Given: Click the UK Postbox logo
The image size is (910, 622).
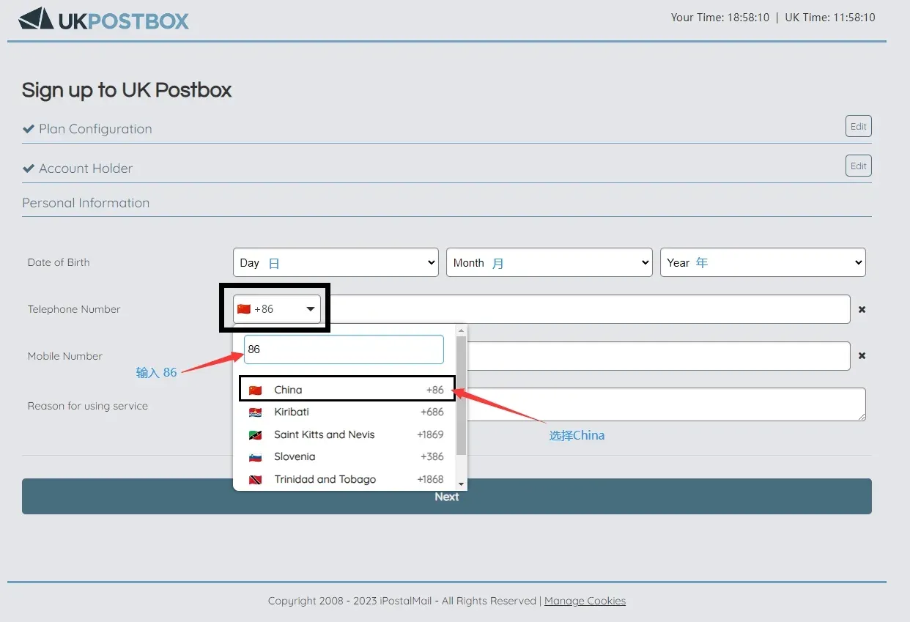Looking at the screenshot, I should coord(103,19).
